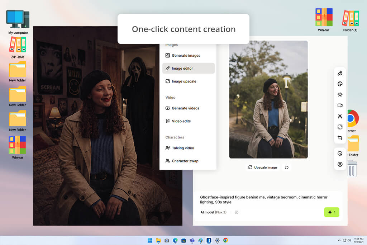The height and width of the screenshot is (245, 367).
Task: Choose Image upscale in the menu
Action: 188,81
